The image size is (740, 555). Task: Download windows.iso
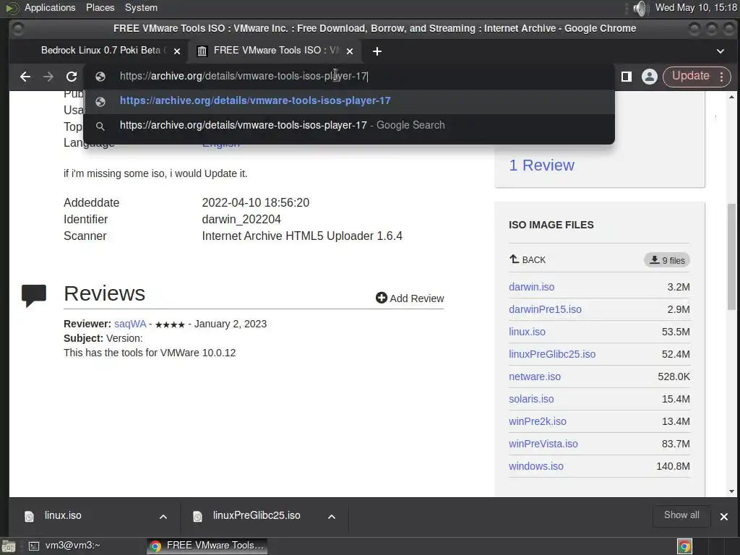click(x=536, y=466)
